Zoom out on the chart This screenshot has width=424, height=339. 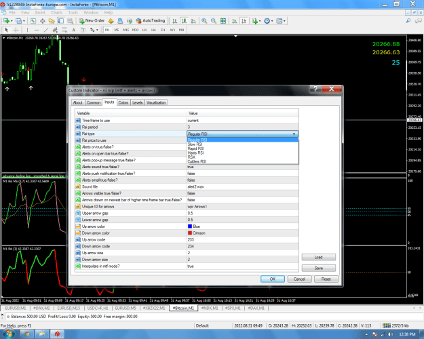point(214,21)
